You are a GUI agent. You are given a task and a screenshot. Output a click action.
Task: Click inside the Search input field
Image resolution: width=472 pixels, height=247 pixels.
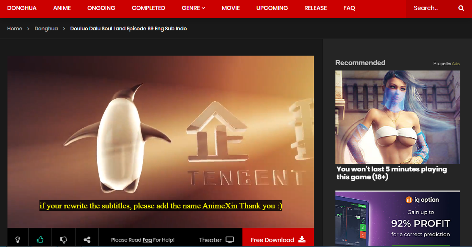(430, 8)
